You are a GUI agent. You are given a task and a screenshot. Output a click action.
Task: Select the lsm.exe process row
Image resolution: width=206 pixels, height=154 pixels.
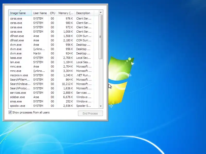(x=54, y=62)
